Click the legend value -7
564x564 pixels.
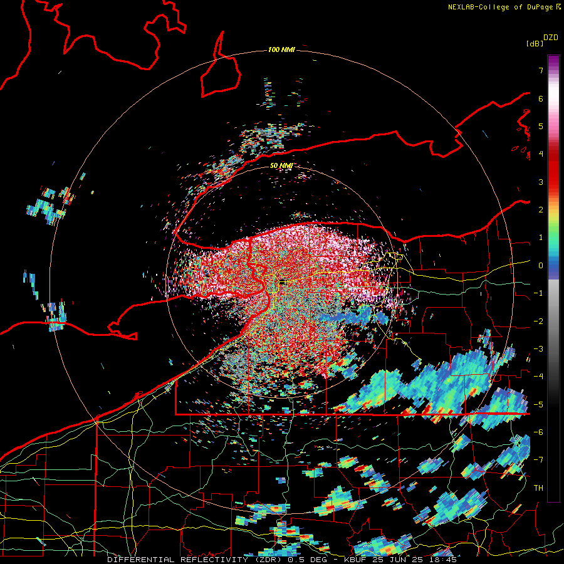[538, 460]
